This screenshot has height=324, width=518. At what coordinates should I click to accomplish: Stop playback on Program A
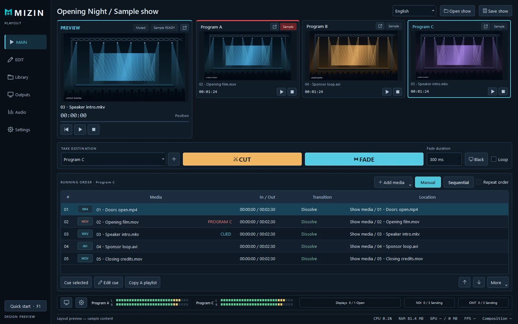pyautogui.click(x=292, y=92)
